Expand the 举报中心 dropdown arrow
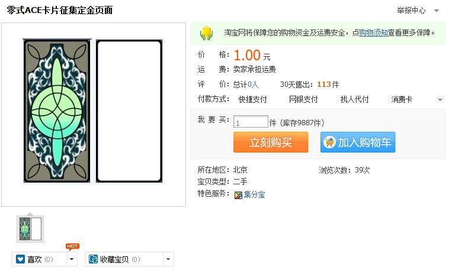Image resolution: width=452 pixels, height=270 pixels. point(437,11)
